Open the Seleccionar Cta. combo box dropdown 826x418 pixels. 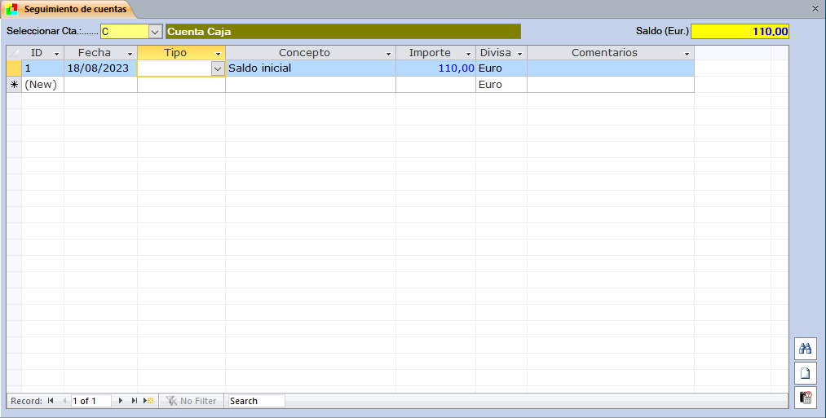point(155,32)
